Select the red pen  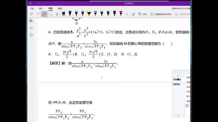pyautogui.click(x=121, y=14)
